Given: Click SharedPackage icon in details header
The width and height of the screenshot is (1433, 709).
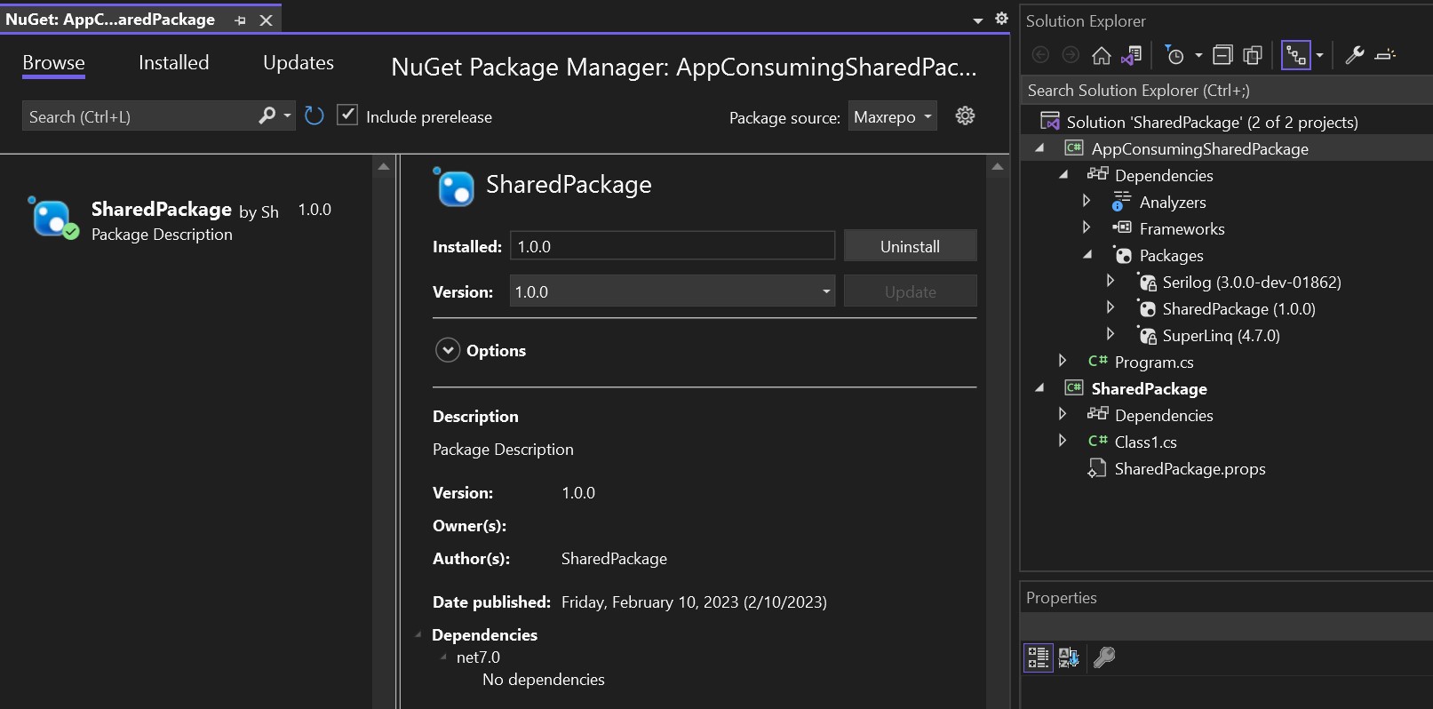Looking at the screenshot, I should click(454, 186).
